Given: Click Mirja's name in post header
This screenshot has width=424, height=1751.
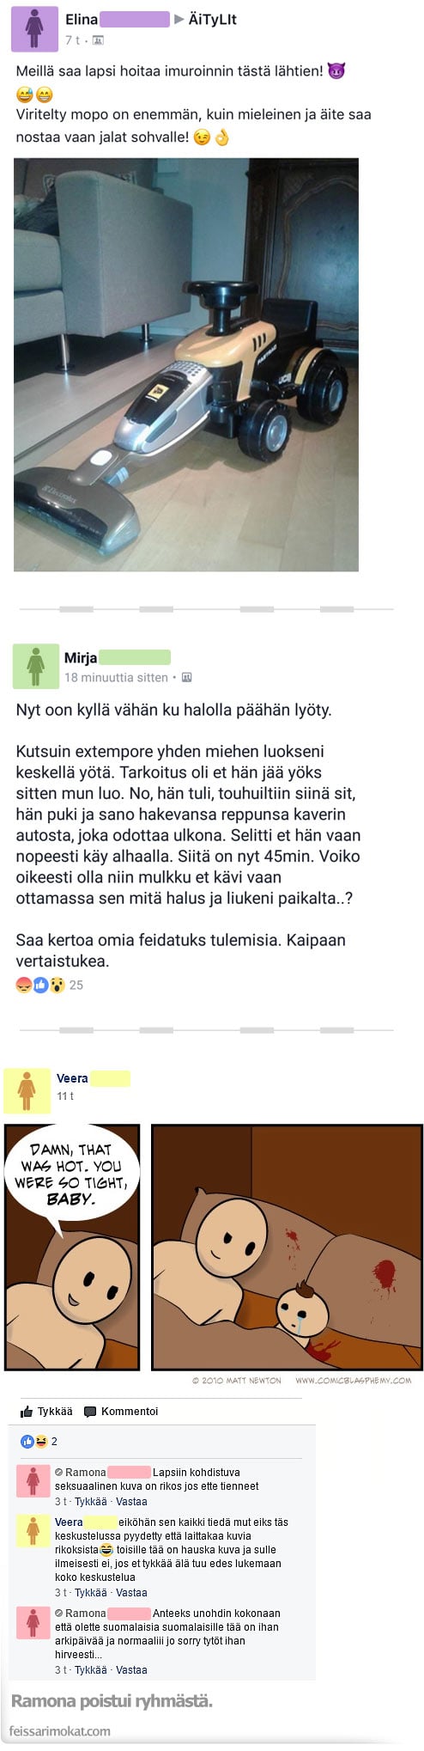Looking at the screenshot, I should [x=81, y=658].
